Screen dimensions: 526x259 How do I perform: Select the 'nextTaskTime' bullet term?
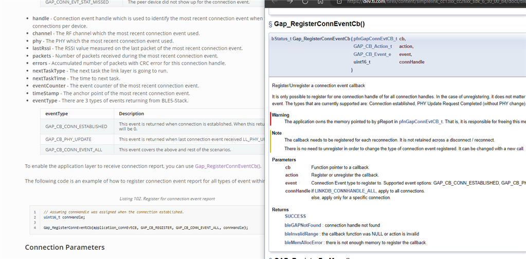click(x=49, y=78)
